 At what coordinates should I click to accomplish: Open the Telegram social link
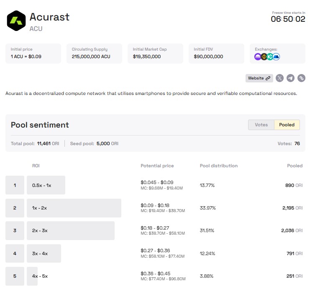point(290,78)
